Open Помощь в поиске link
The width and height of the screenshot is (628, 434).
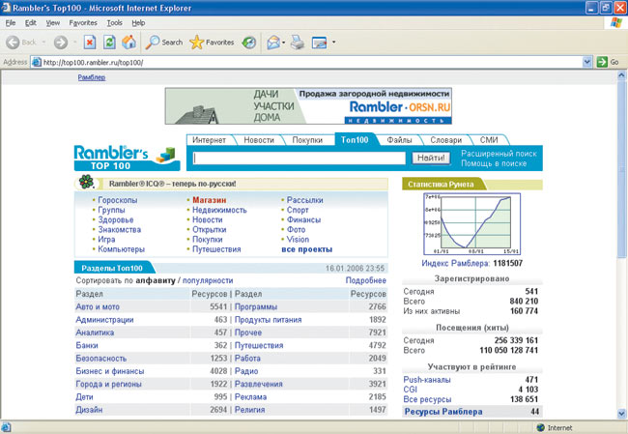(x=494, y=163)
